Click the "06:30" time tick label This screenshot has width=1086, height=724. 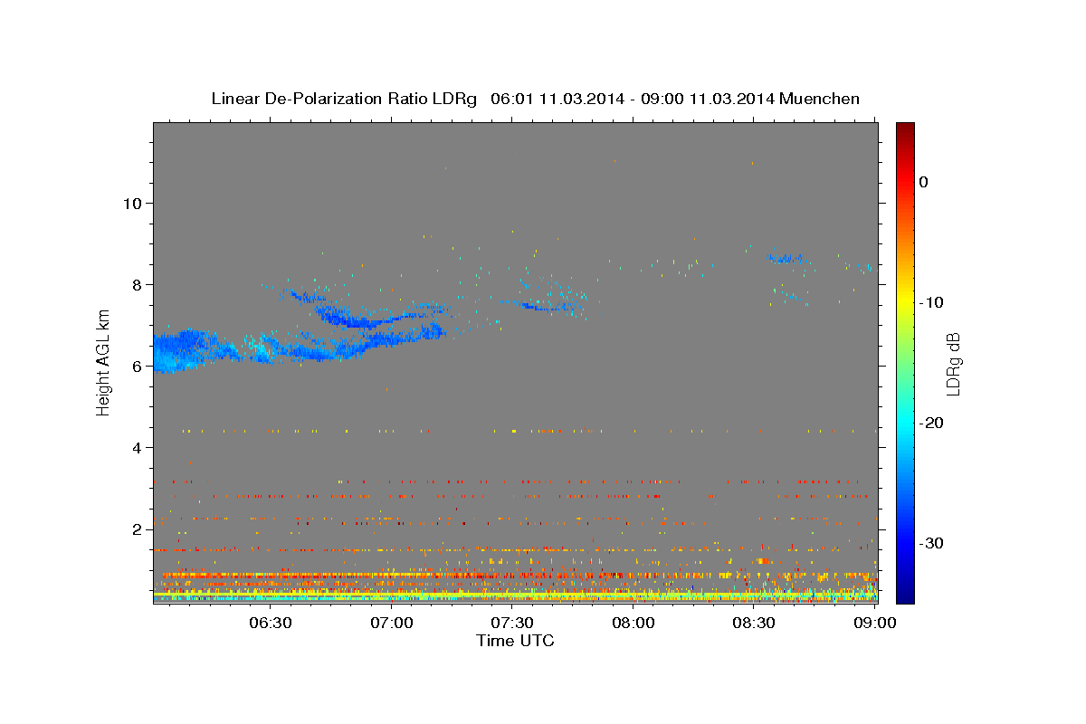click(271, 623)
